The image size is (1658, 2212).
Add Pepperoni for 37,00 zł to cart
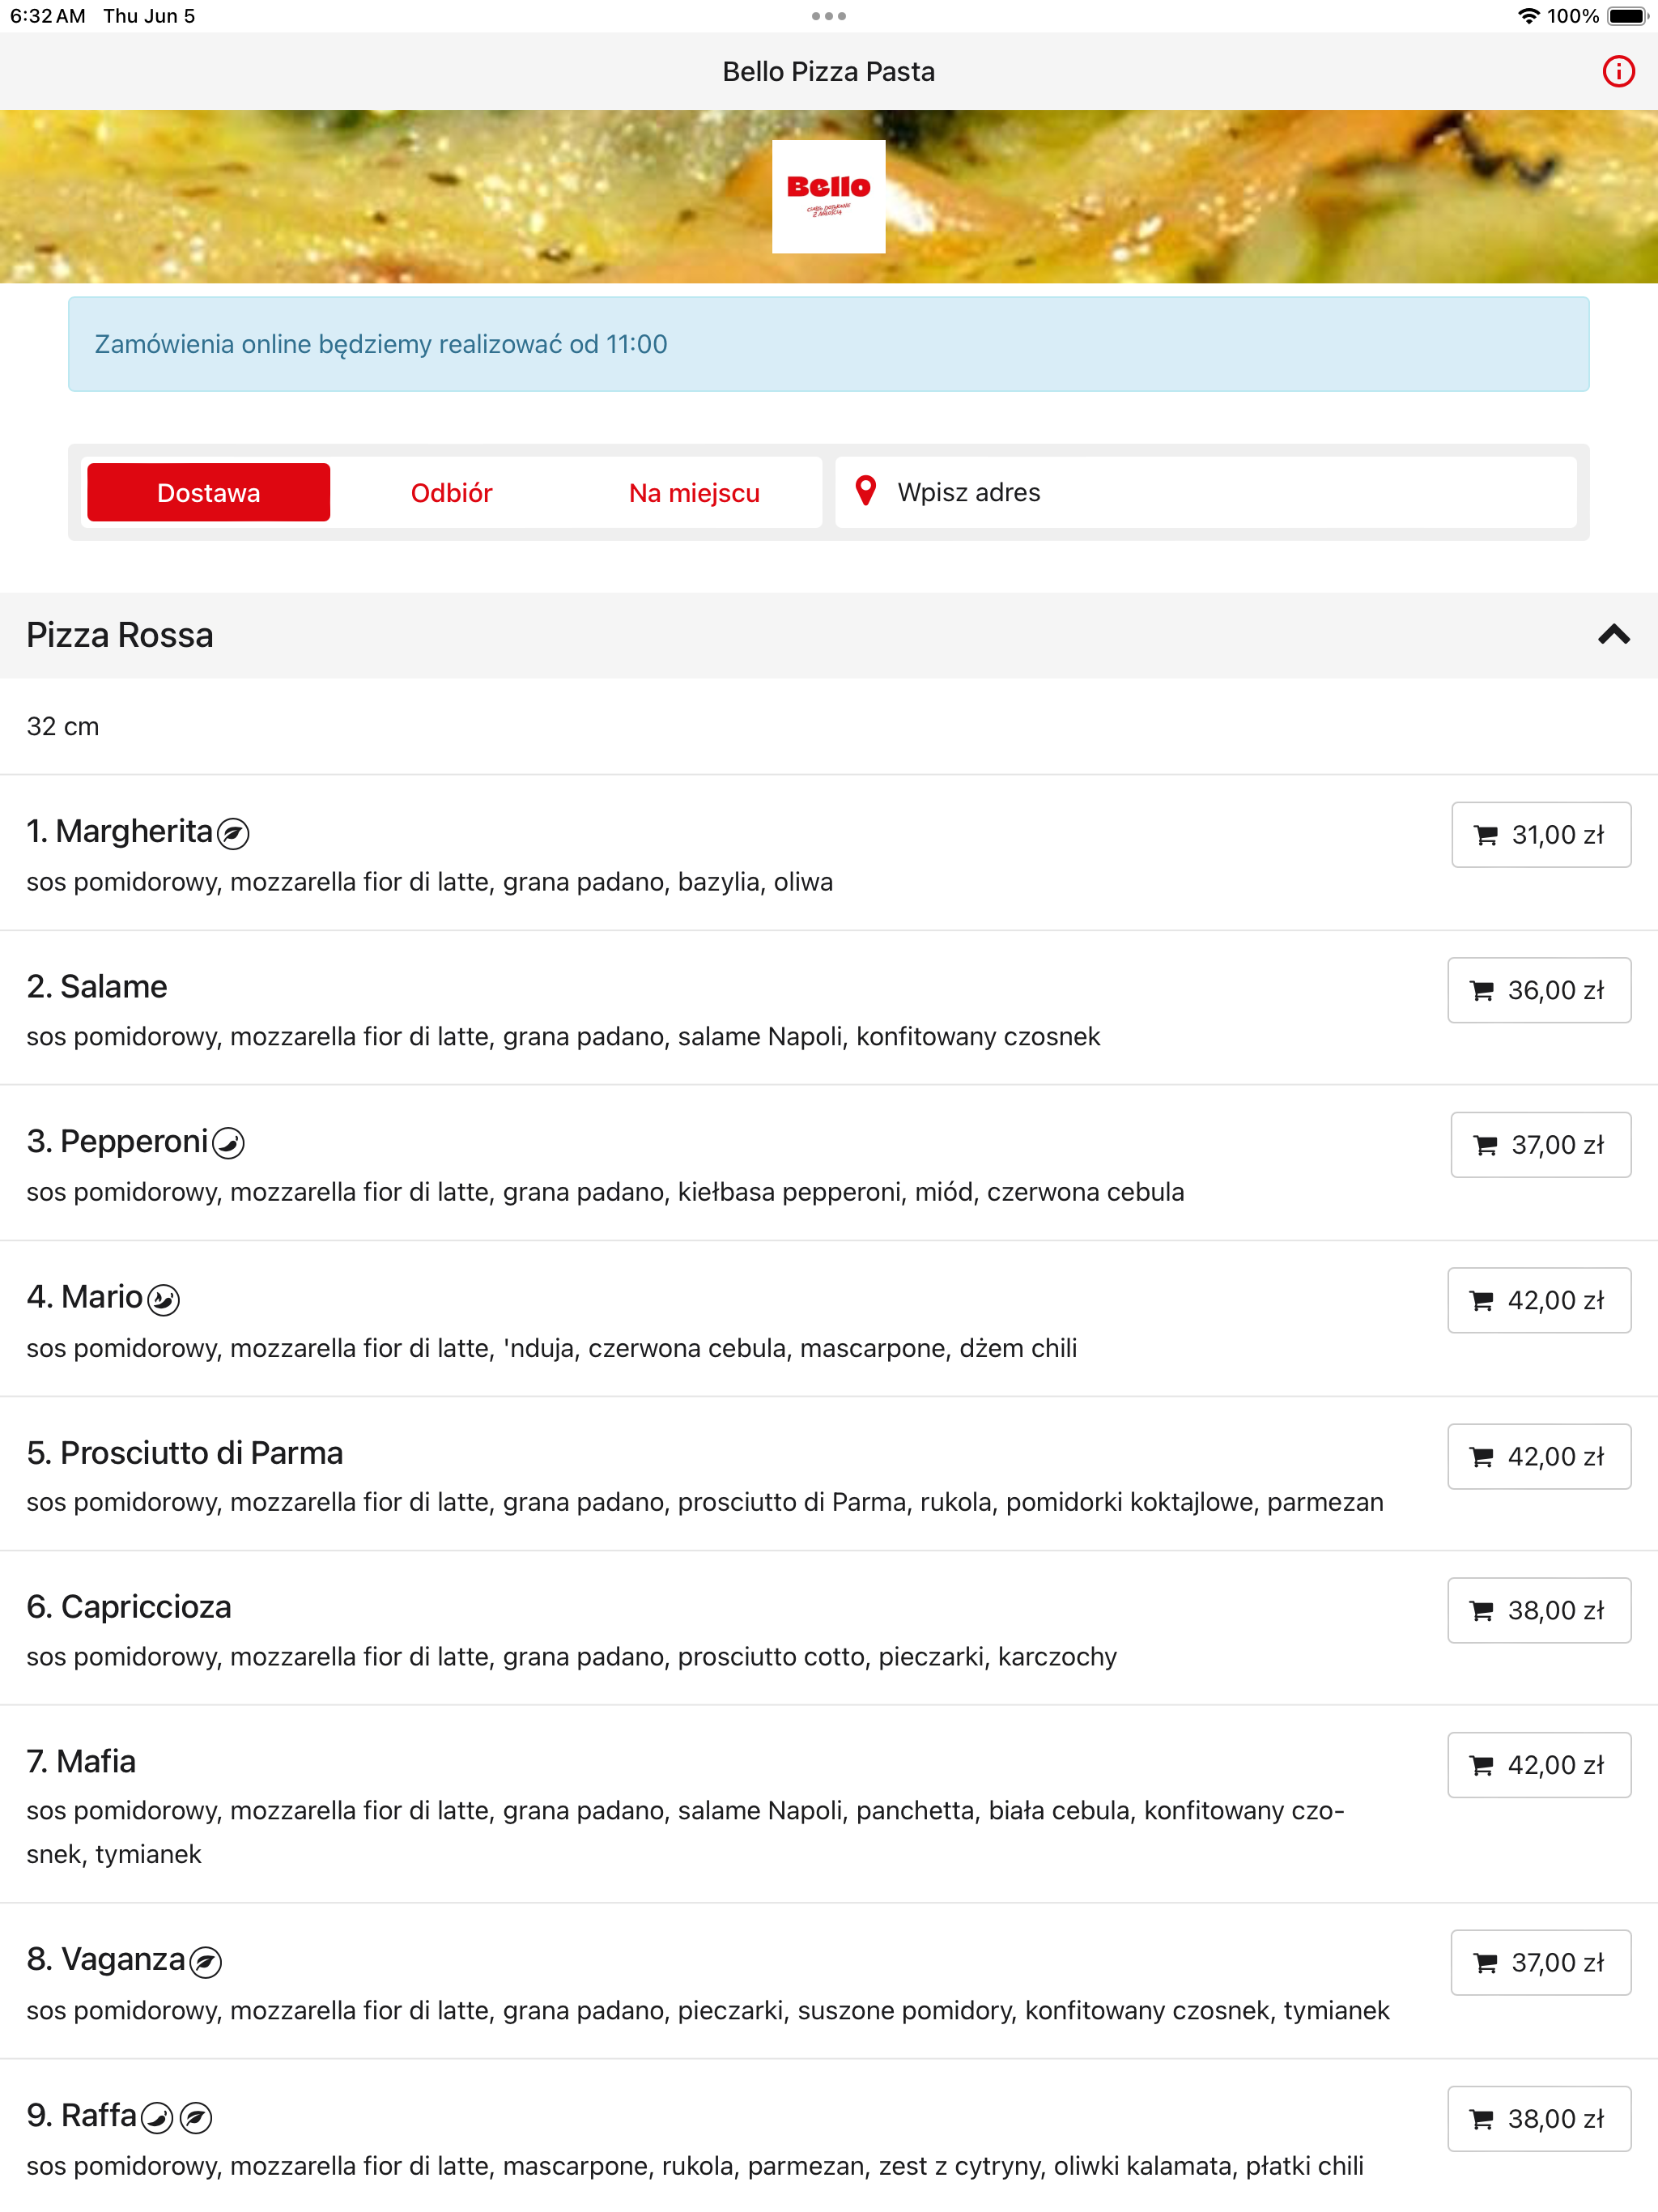tap(1540, 1145)
